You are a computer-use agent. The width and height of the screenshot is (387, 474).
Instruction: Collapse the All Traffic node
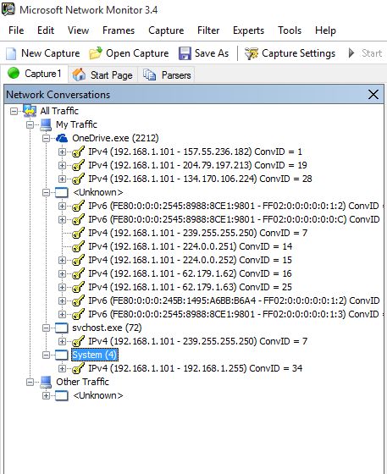point(14,111)
